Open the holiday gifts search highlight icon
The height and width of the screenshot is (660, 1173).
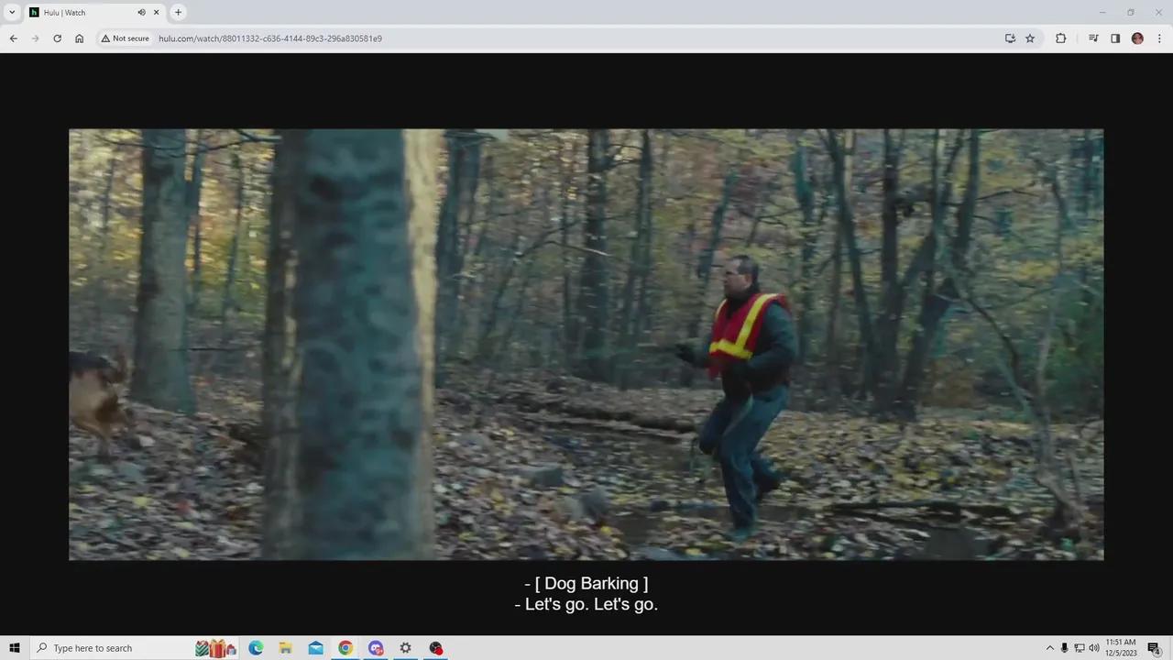[x=216, y=648]
